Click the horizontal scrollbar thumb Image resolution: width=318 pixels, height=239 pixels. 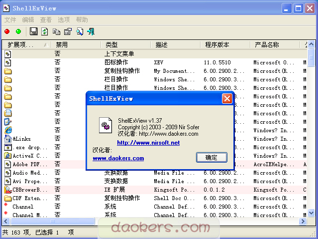click(x=52, y=221)
